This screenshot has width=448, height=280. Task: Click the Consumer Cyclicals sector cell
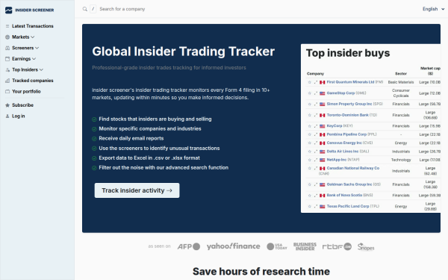[401, 93]
